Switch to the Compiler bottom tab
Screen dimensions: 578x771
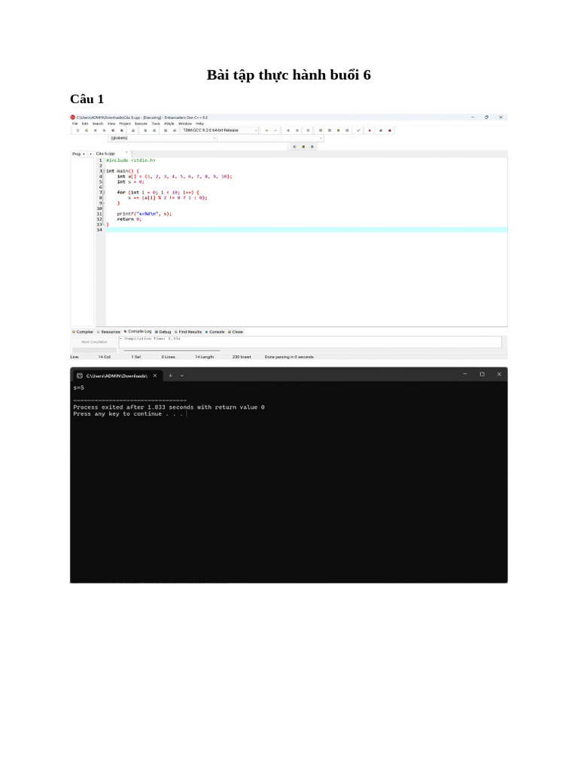(83, 332)
